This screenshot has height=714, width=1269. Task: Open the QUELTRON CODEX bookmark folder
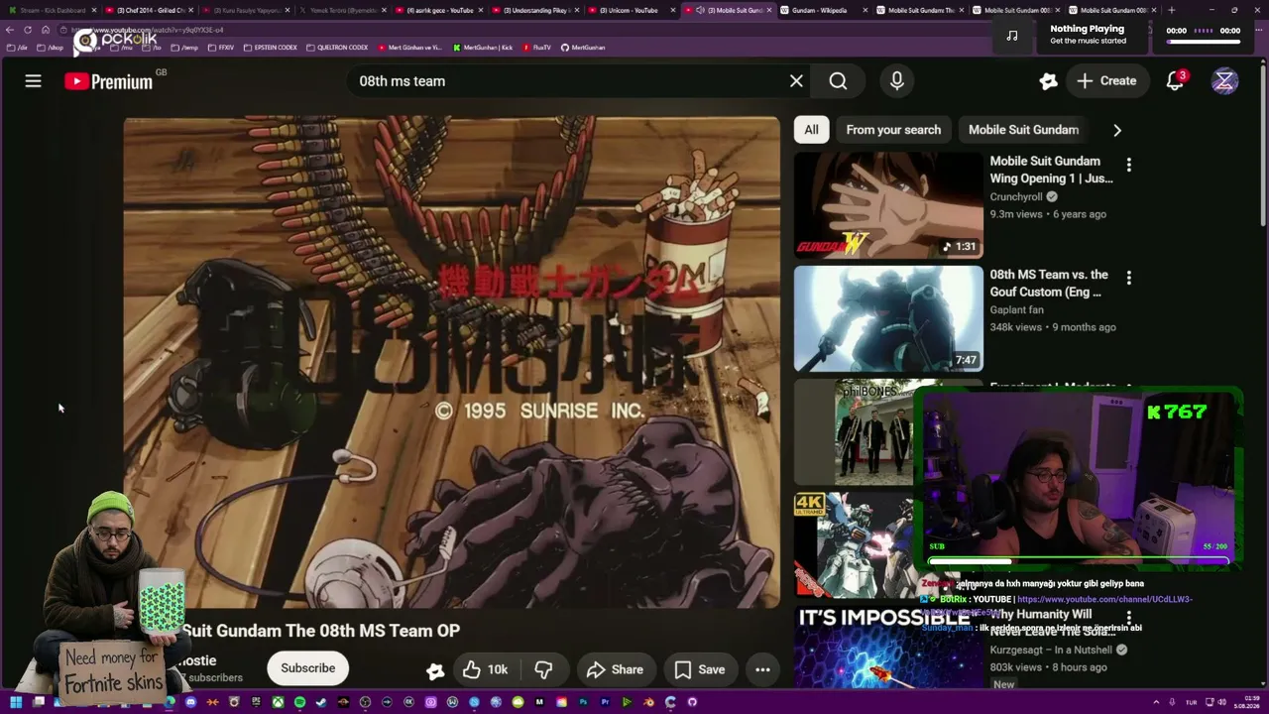coord(337,48)
